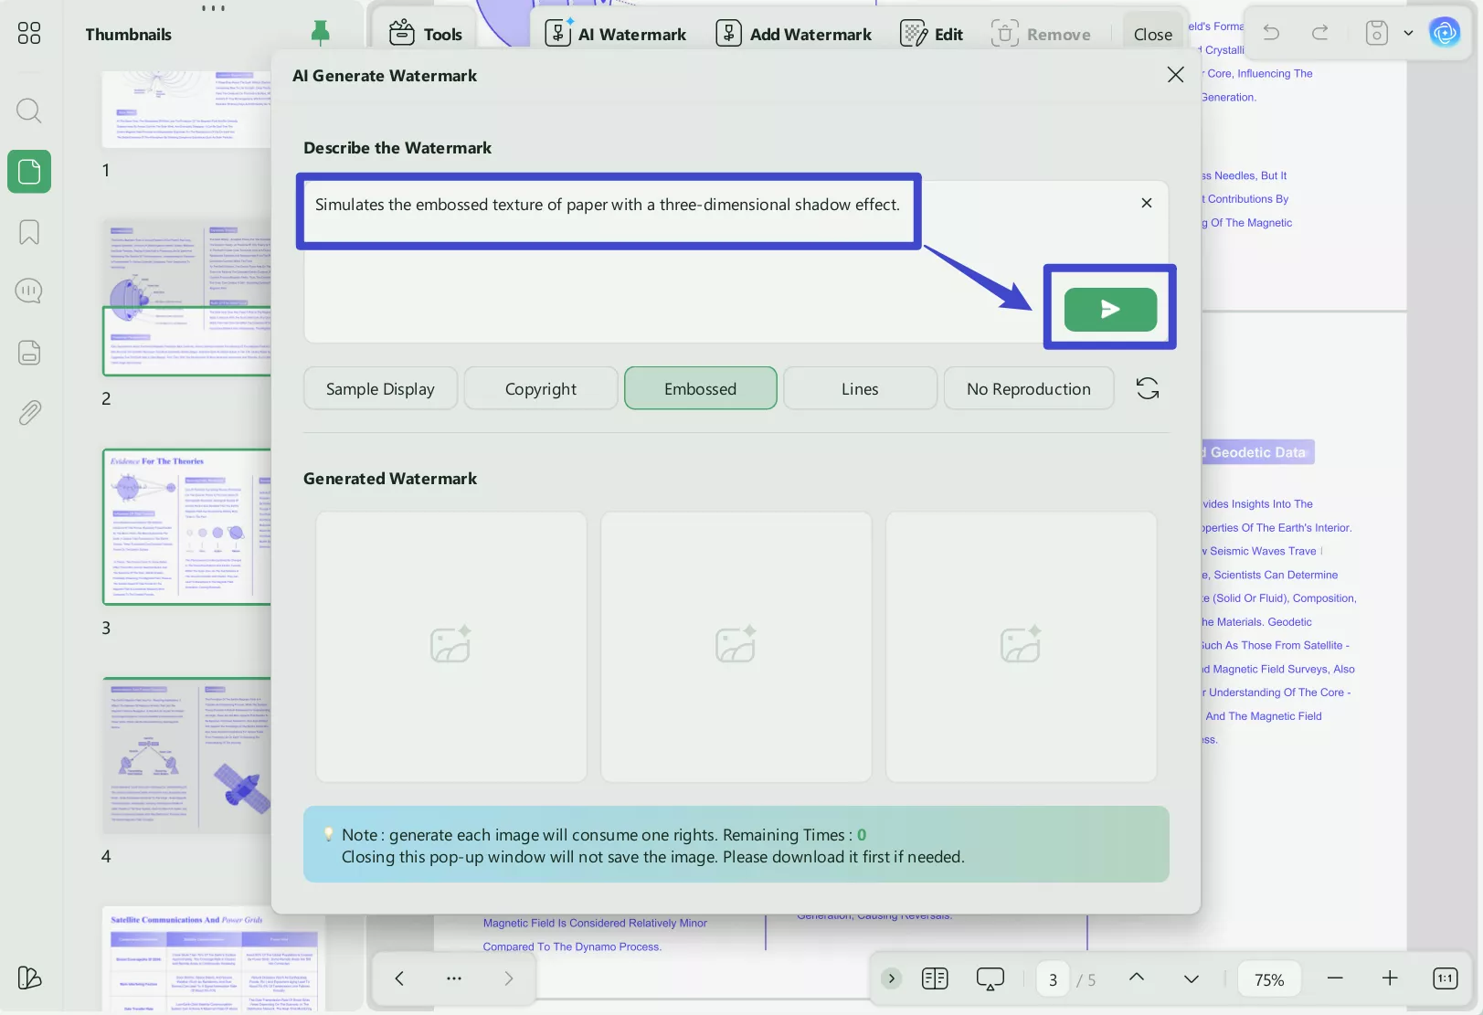The height and width of the screenshot is (1015, 1483).
Task: Open the AI assistant icon
Action: (x=1445, y=33)
